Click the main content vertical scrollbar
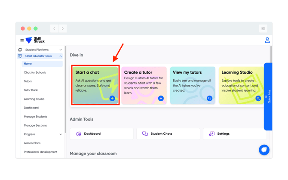 [271, 54]
